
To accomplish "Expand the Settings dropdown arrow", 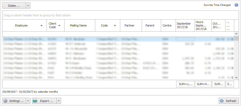I will (x=28, y=101).
